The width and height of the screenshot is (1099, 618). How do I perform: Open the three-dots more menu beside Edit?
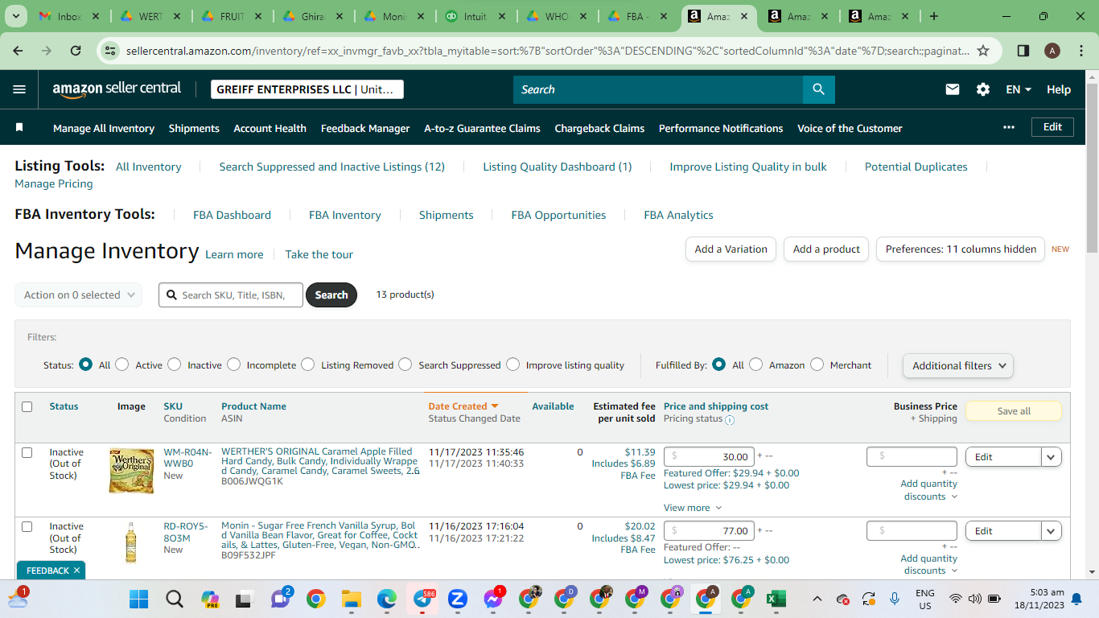point(1009,127)
